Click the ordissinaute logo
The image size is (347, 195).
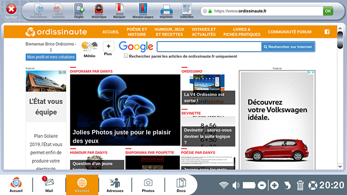(x=56, y=32)
